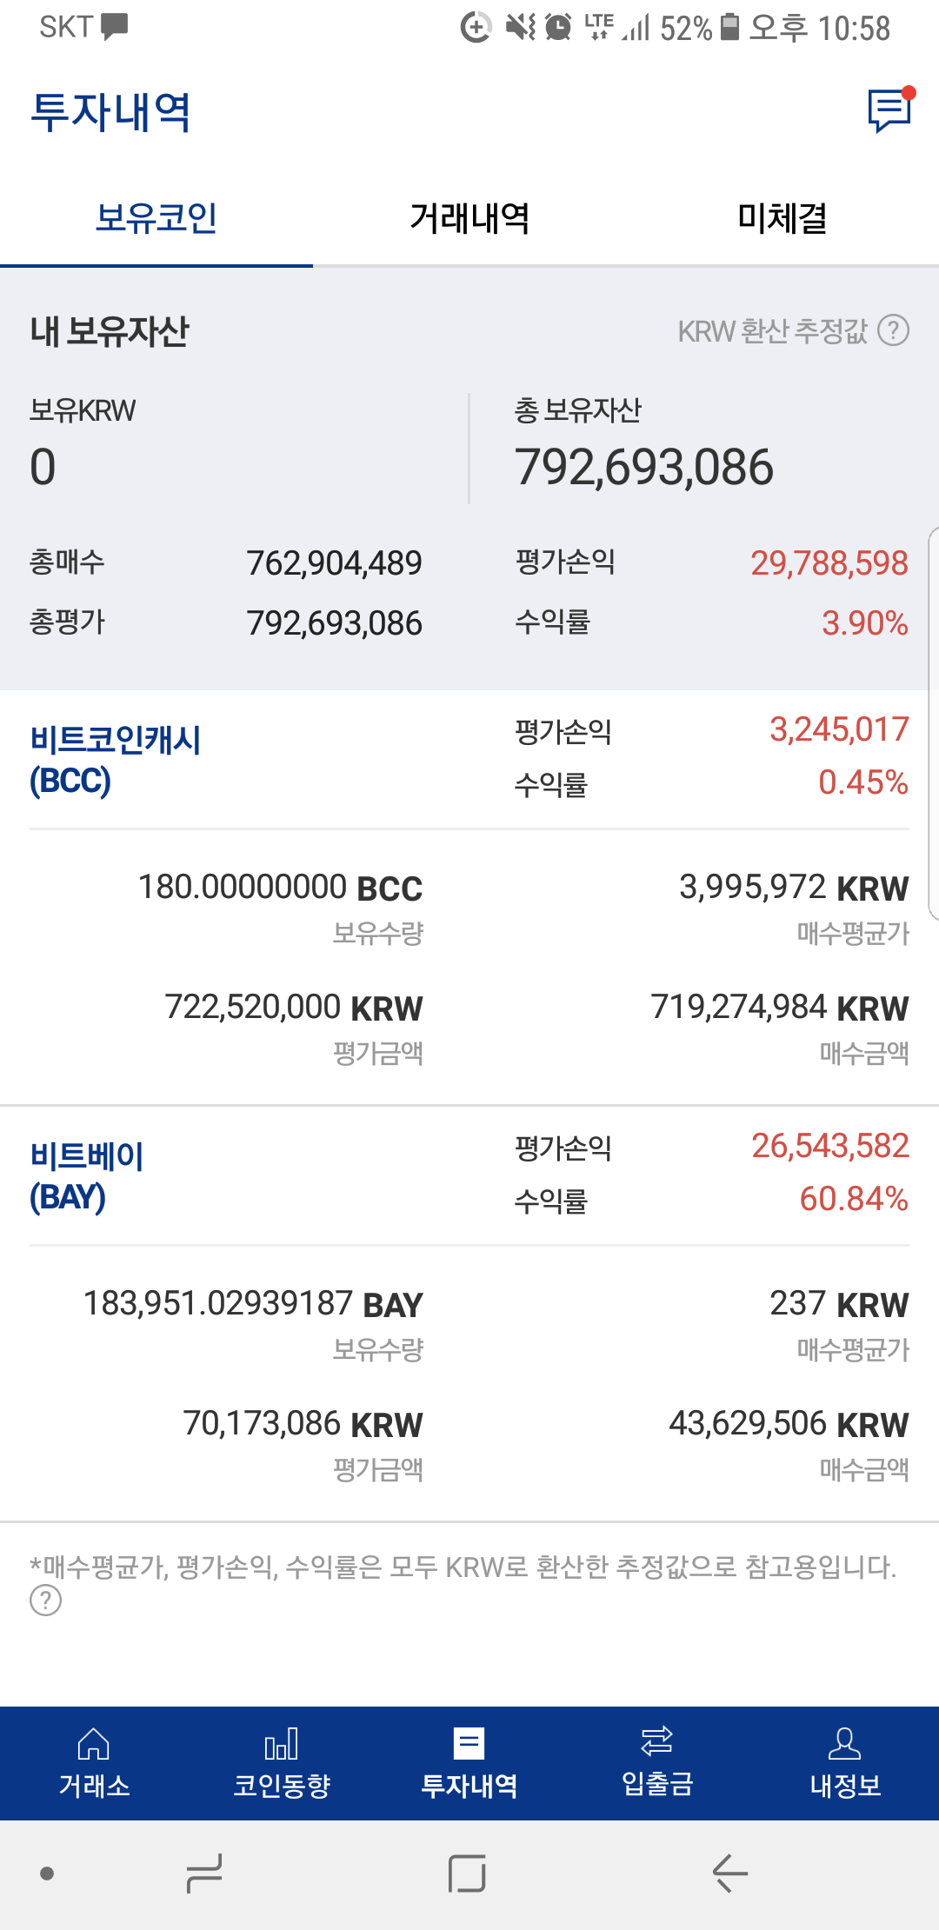Switch to the 미체결 tab

click(x=782, y=218)
